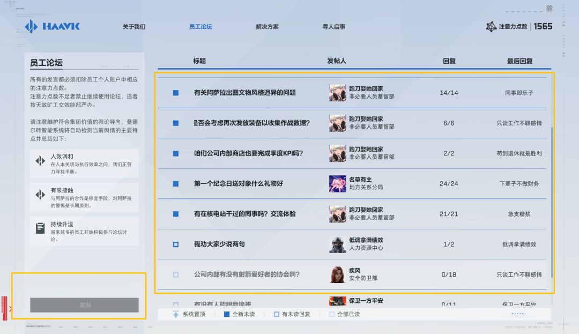Viewport: 579px width, 334px height.
Task: Open the 关于我们 tab
Action: (134, 27)
